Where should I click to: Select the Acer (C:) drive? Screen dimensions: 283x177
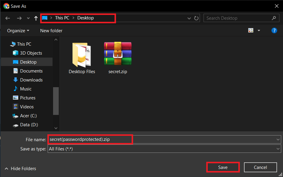coord(28,116)
